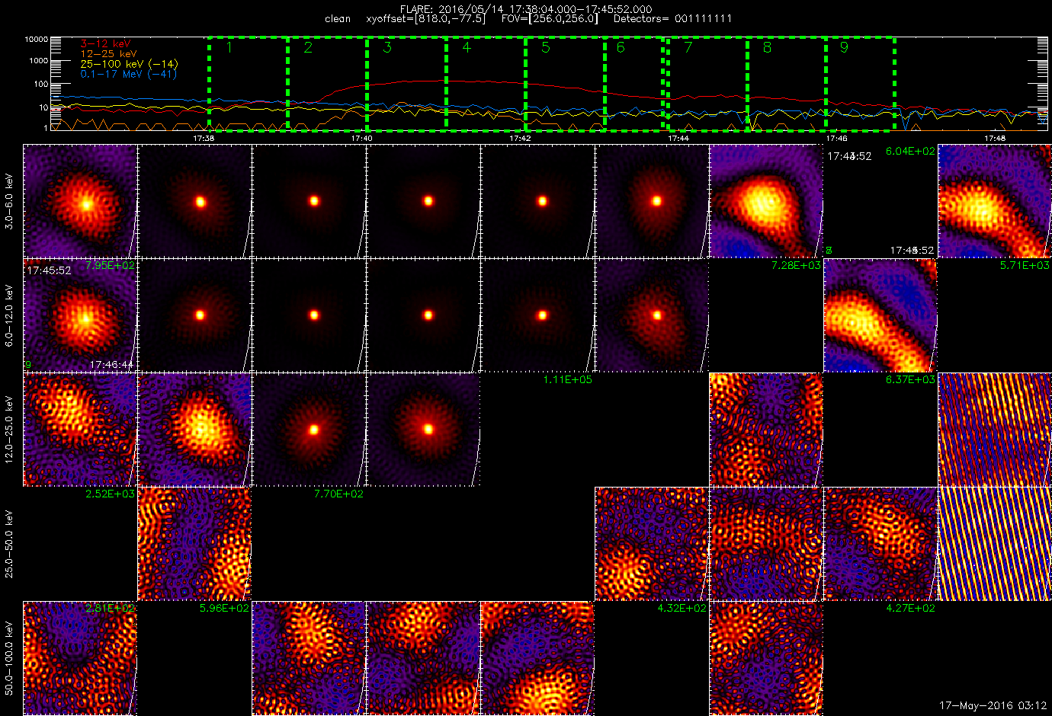This screenshot has width=1052, height=716.
Task: Select time interval 5 in the light curve
Action: pyautogui.click(x=565, y=84)
